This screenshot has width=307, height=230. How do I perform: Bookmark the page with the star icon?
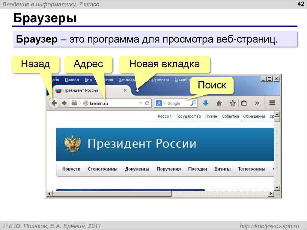(x=232, y=103)
